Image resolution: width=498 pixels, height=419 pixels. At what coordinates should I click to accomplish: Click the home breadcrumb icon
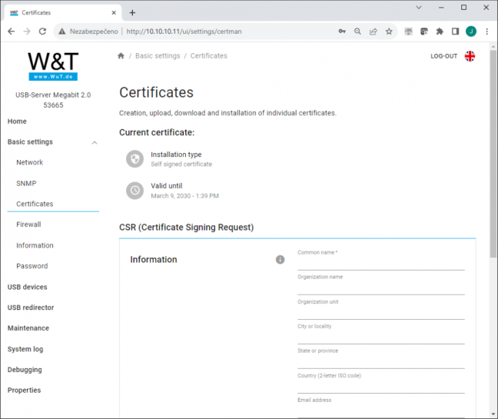[121, 56]
